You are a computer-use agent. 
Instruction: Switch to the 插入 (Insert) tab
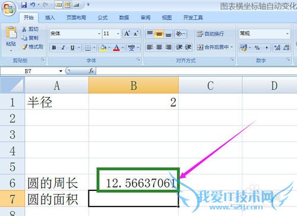point(50,18)
